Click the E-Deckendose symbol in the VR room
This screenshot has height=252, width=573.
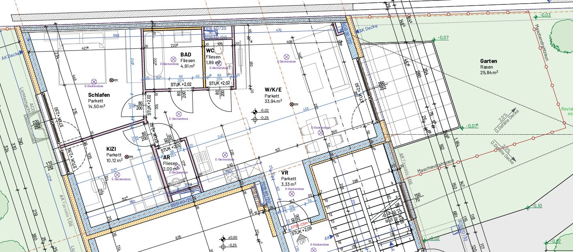[291, 194]
